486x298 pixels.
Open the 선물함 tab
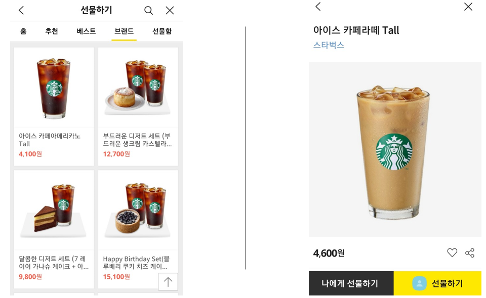point(162,31)
